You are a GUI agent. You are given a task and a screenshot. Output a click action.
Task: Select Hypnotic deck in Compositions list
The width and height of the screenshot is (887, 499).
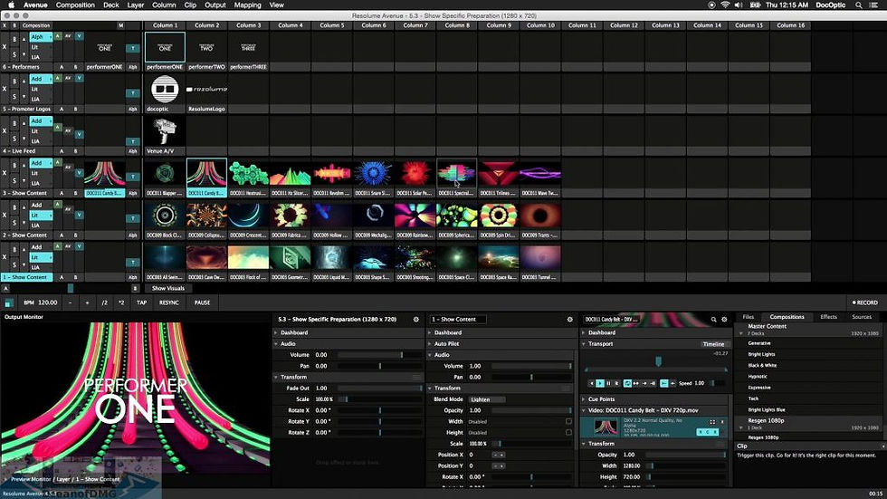[758, 377]
